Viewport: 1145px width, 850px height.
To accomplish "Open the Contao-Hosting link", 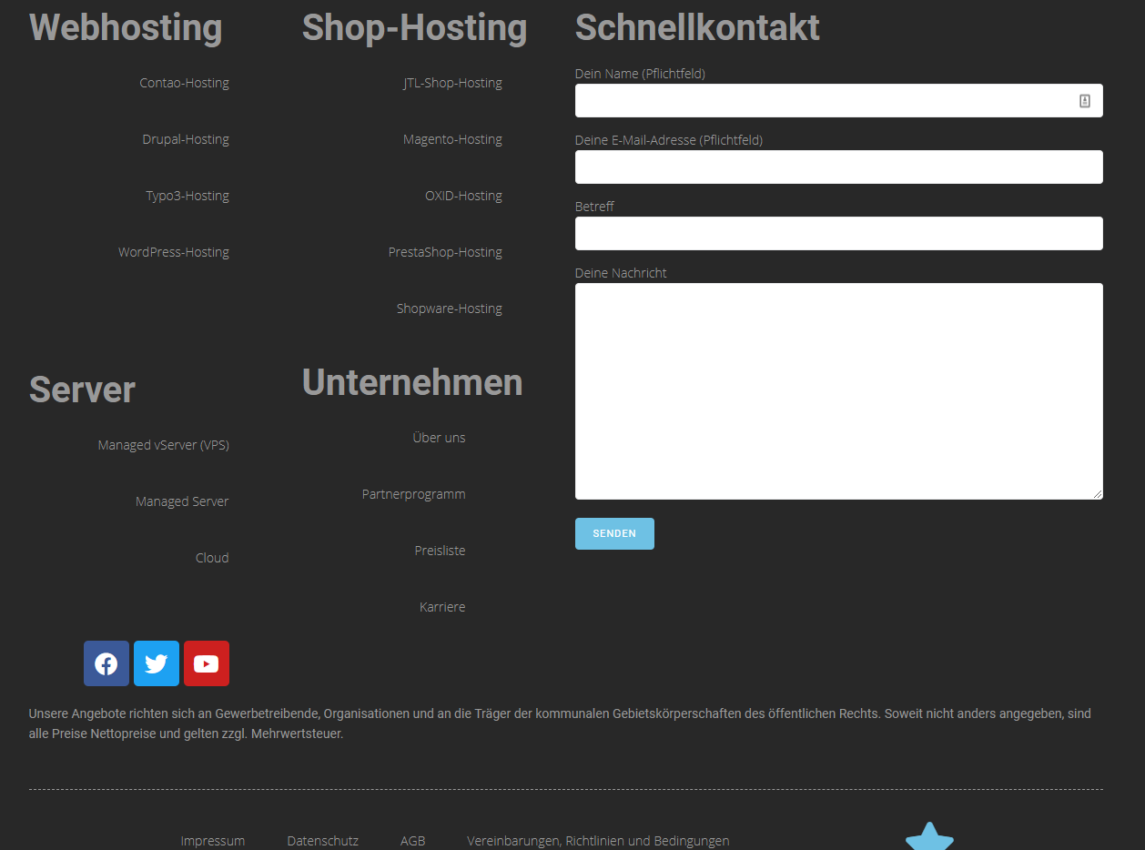I will pos(184,83).
